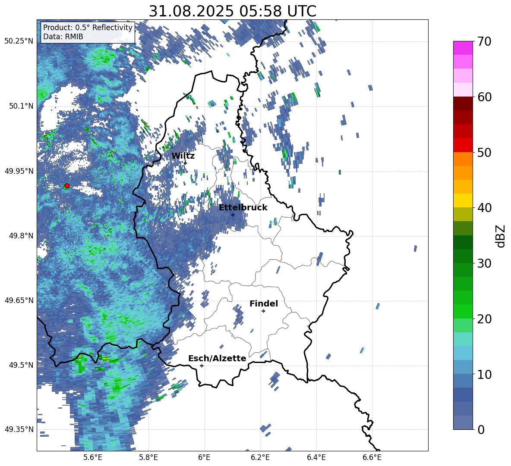The width and height of the screenshot is (511, 466).
Task: Click the Esch/Alzette city label
Action: [x=217, y=358]
